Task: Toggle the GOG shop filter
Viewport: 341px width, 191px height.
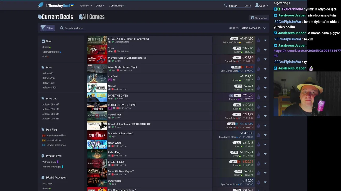Action: pyautogui.click(x=45, y=57)
